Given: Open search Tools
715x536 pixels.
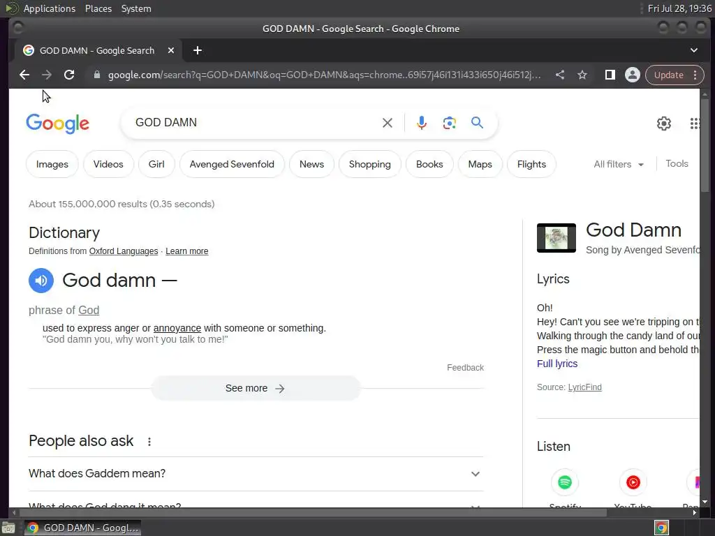Looking at the screenshot, I should (677, 163).
